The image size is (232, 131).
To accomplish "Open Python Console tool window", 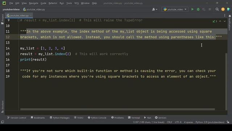I will [x=97, y=118].
